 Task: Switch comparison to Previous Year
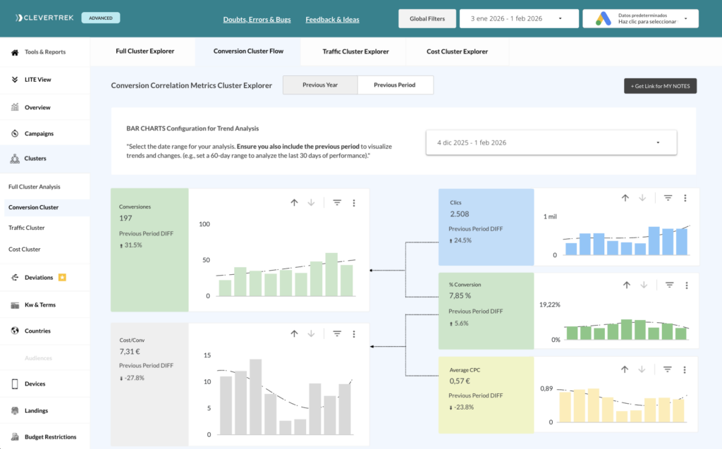[320, 85]
